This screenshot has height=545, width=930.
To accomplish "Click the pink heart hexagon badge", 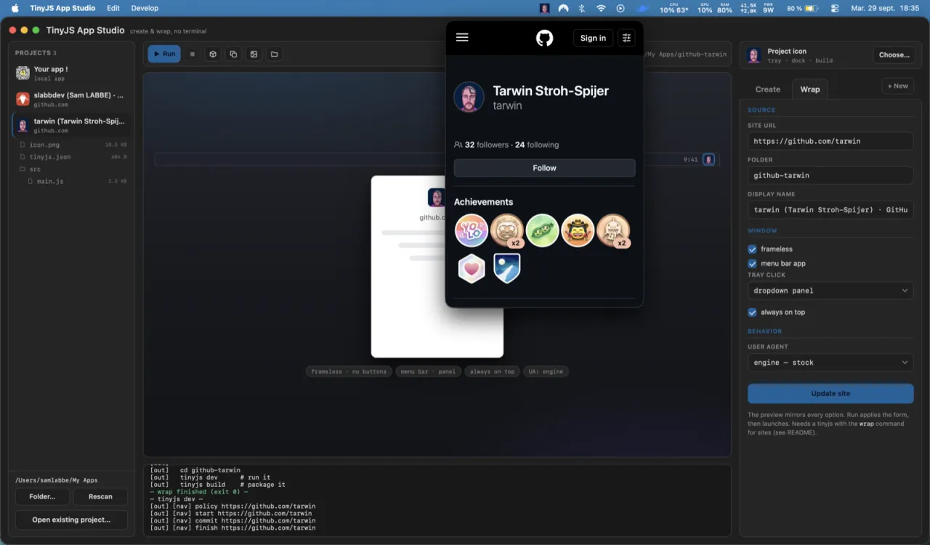I will coord(471,267).
